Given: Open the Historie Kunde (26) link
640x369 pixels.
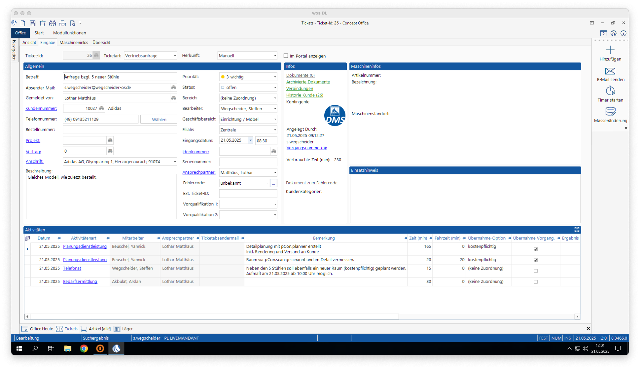Looking at the screenshot, I should pyautogui.click(x=304, y=95).
